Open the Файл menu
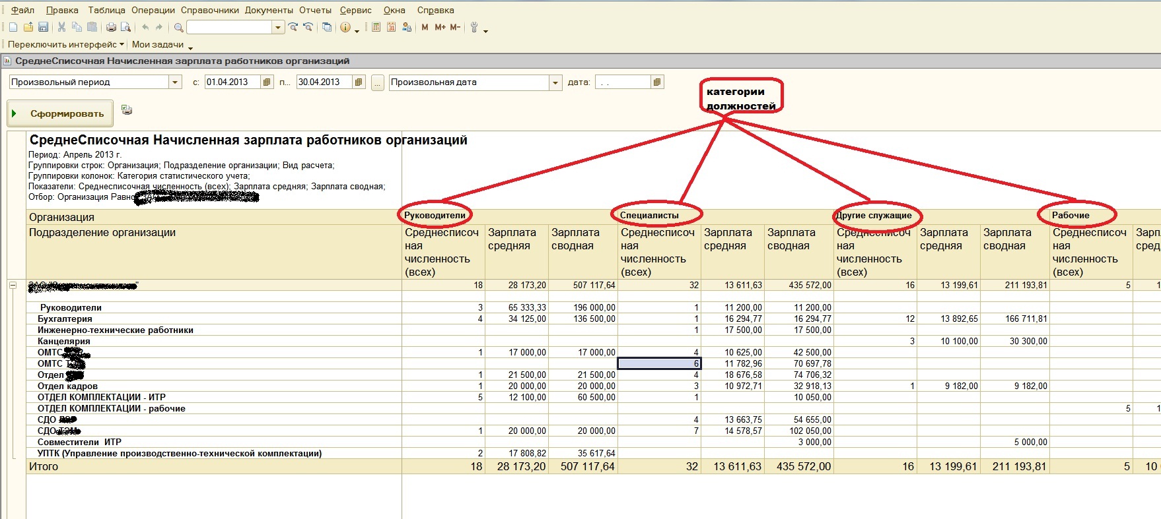This screenshot has width=1161, height=519. point(23,10)
